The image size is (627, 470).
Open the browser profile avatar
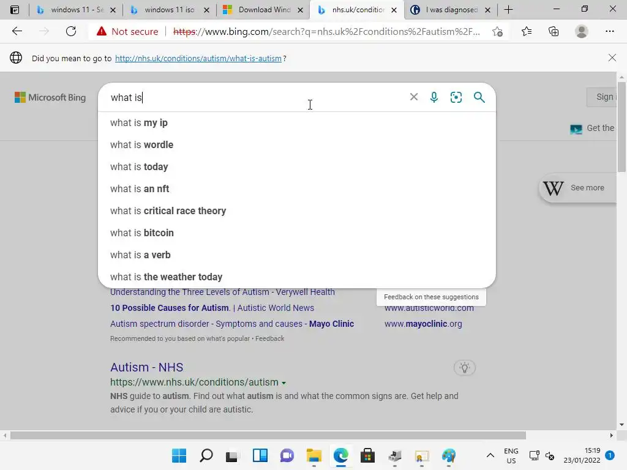(582, 31)
